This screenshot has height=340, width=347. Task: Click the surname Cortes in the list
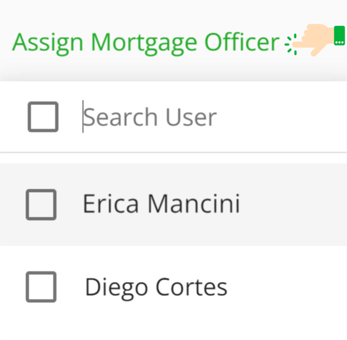(x=192, y=287)
